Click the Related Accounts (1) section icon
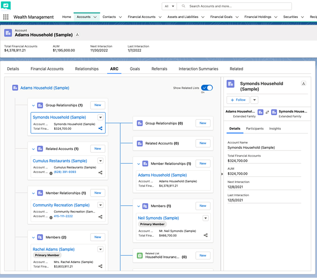This screenshot has height=278, width=317. (x=40, y=149)
